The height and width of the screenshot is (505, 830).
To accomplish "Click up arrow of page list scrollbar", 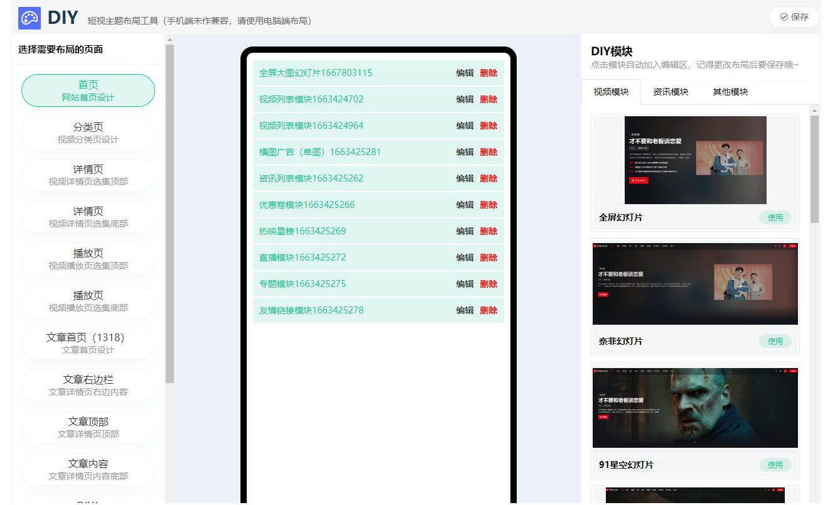I will pyautogui.click(x=170, y=40).
